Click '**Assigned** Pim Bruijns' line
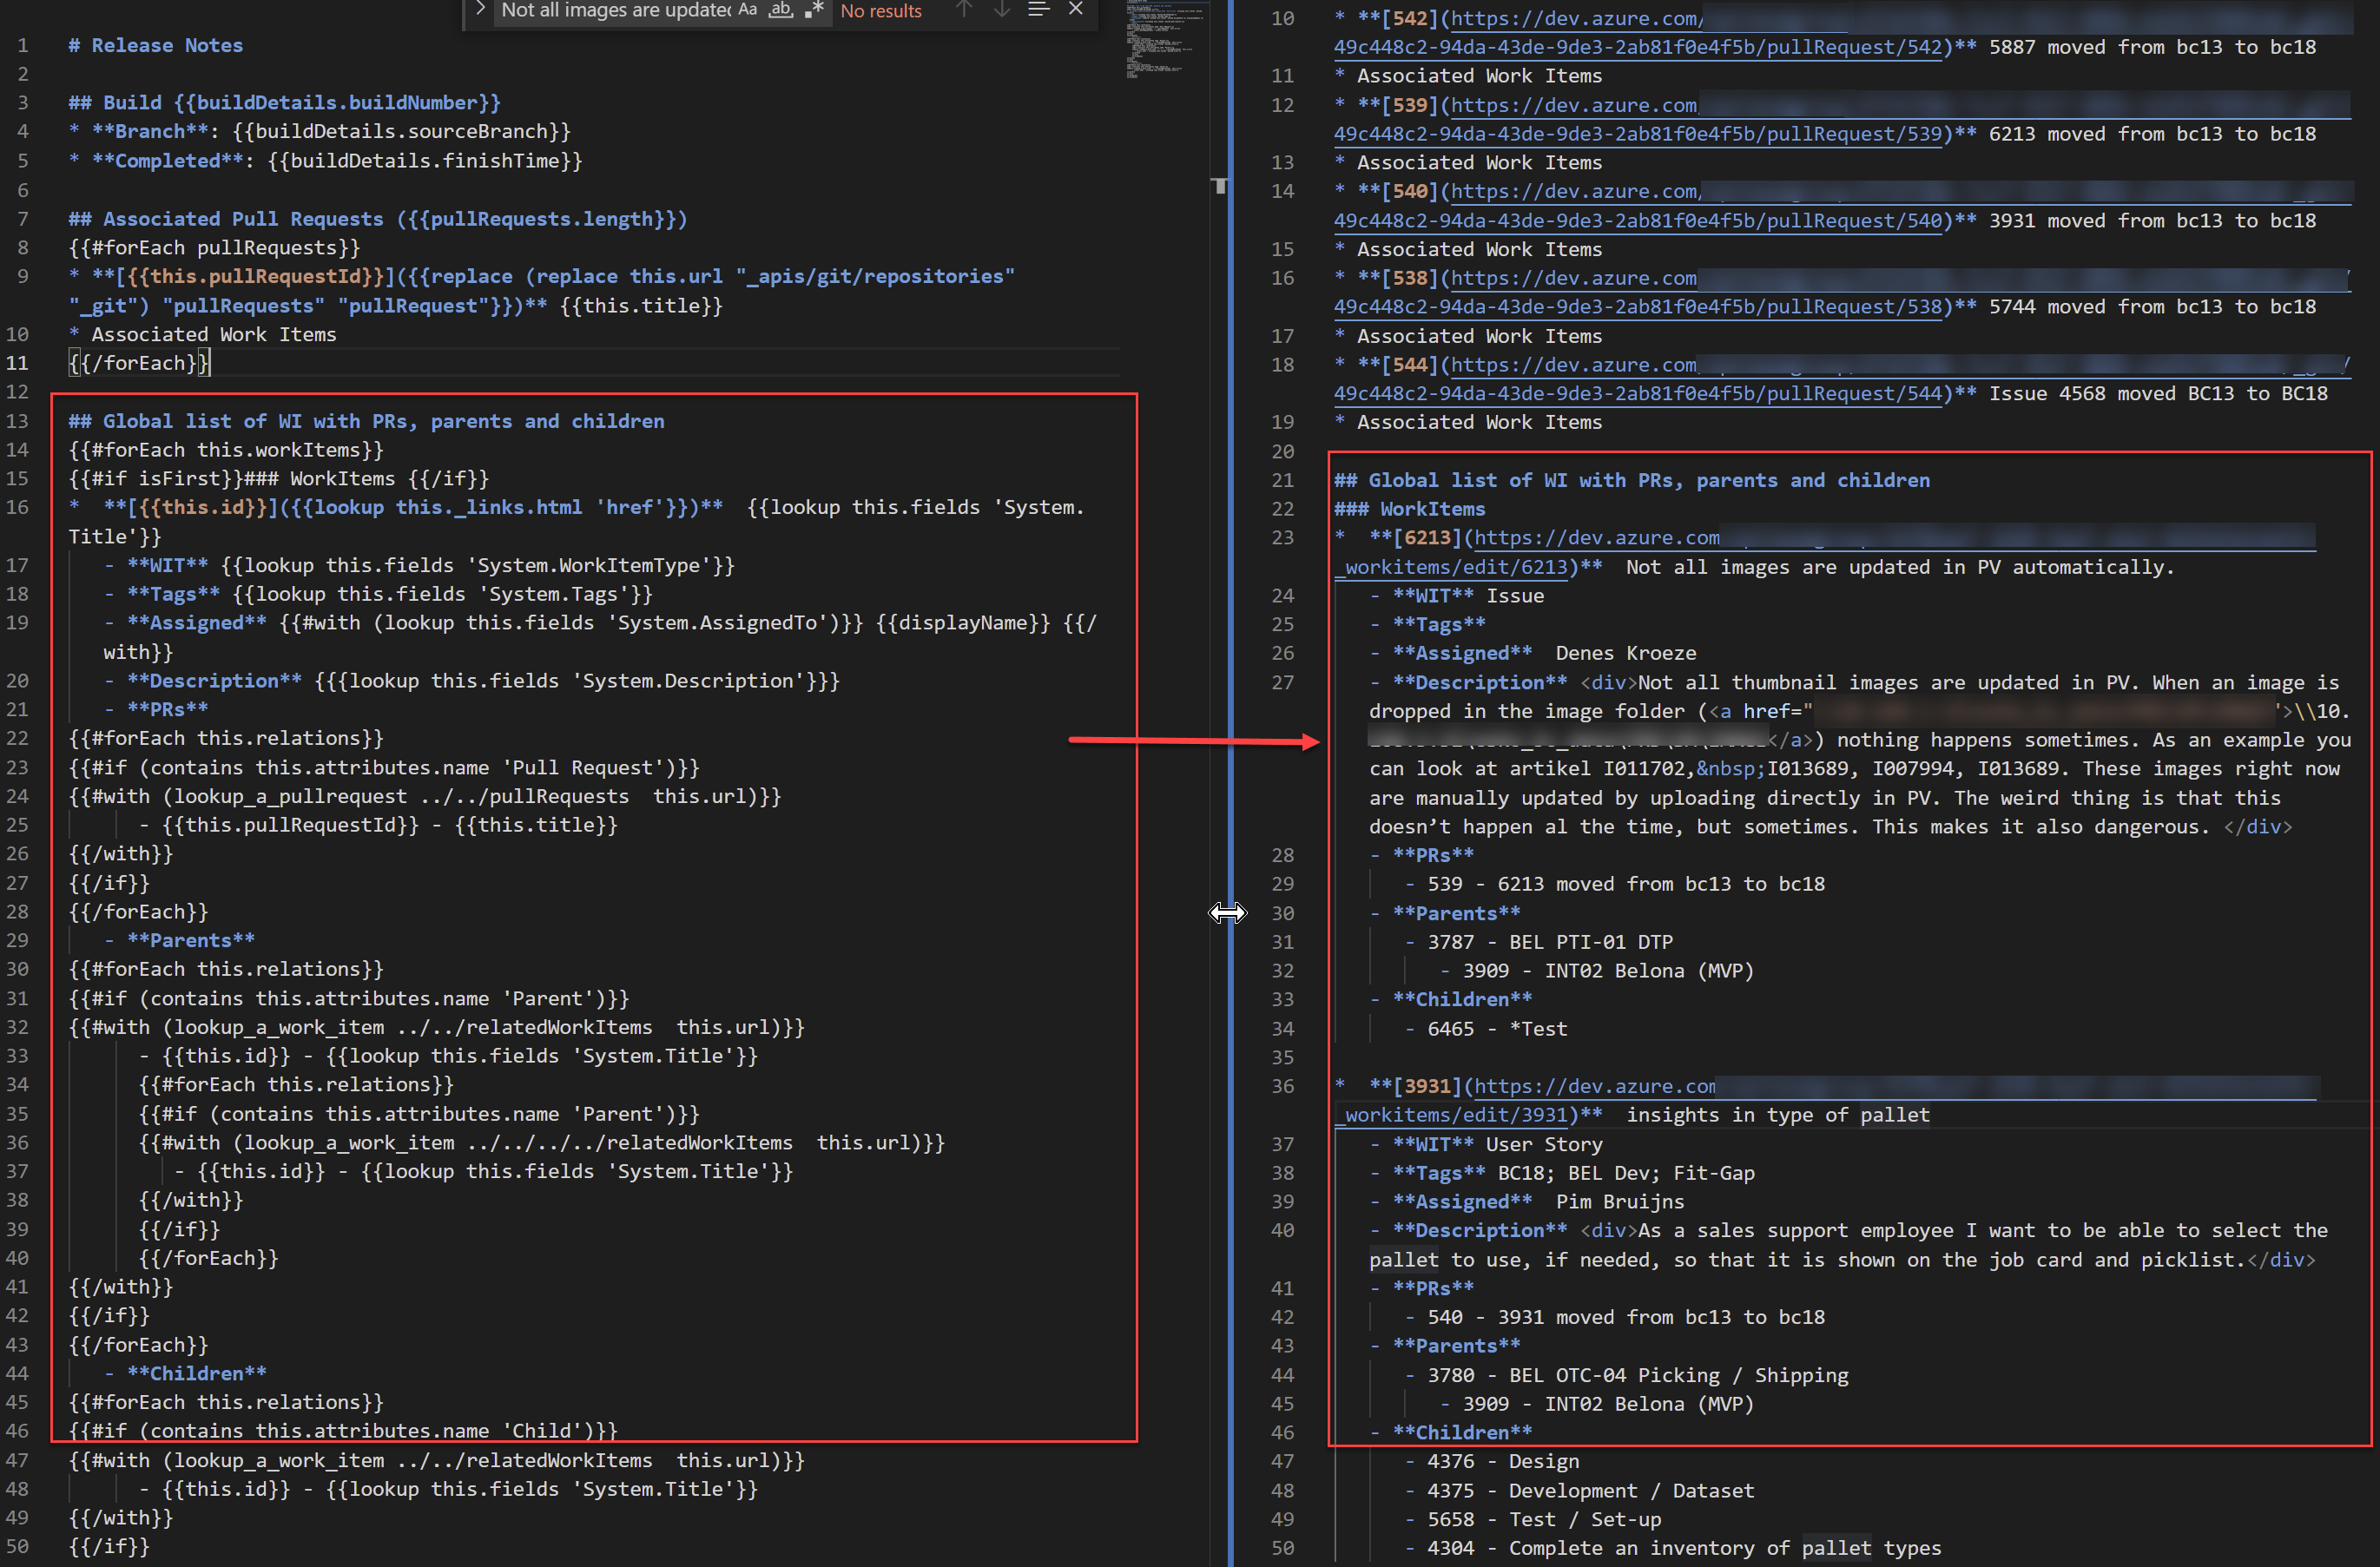The image size is (2380, 1567). 1527,1202
